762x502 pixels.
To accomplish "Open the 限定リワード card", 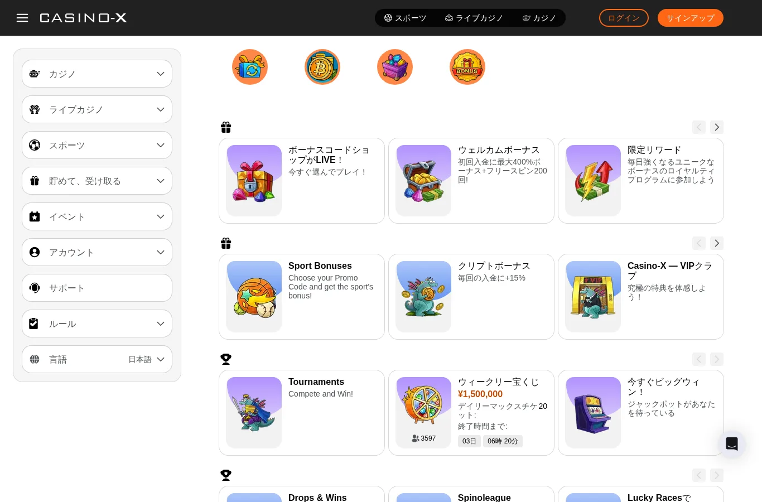I will (x=641, y=181).
